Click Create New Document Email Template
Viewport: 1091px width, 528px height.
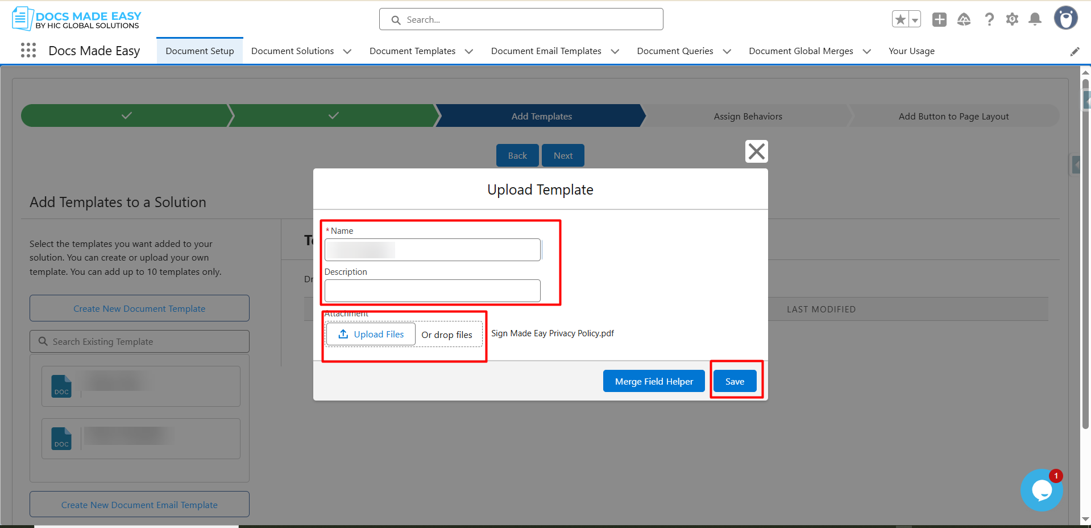click(139, 505)
